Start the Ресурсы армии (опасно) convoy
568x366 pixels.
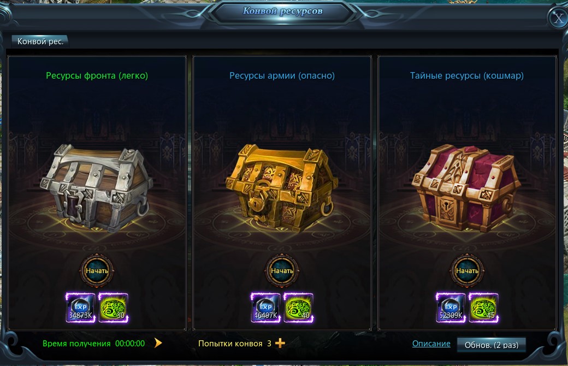pyautogui.click(x=282, y=271)
